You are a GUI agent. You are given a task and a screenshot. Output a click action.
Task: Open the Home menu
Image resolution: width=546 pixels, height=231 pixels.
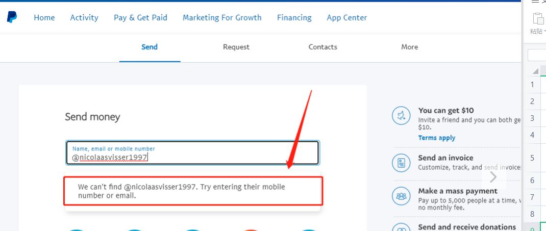coord(44,17)
